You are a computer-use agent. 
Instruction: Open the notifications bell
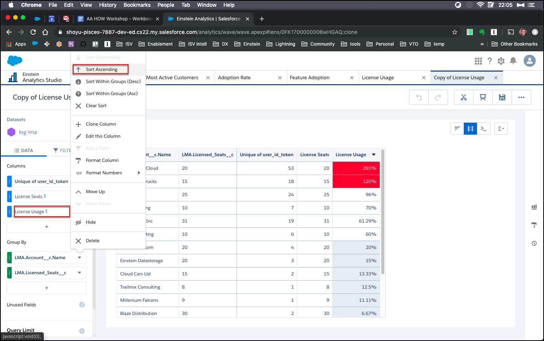click(x=513, y=61)
